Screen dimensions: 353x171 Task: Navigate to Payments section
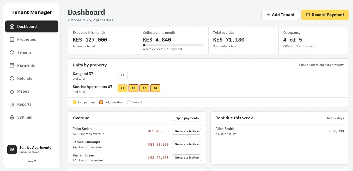click(x=32, y=65)
